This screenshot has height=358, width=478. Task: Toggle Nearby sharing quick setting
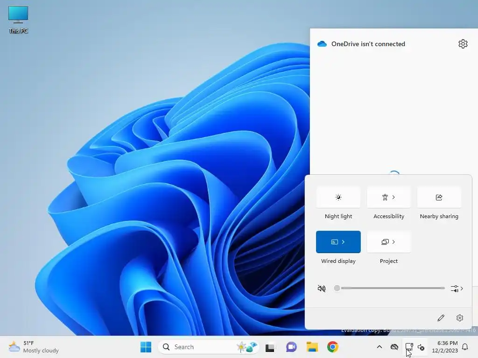point(439,197)
